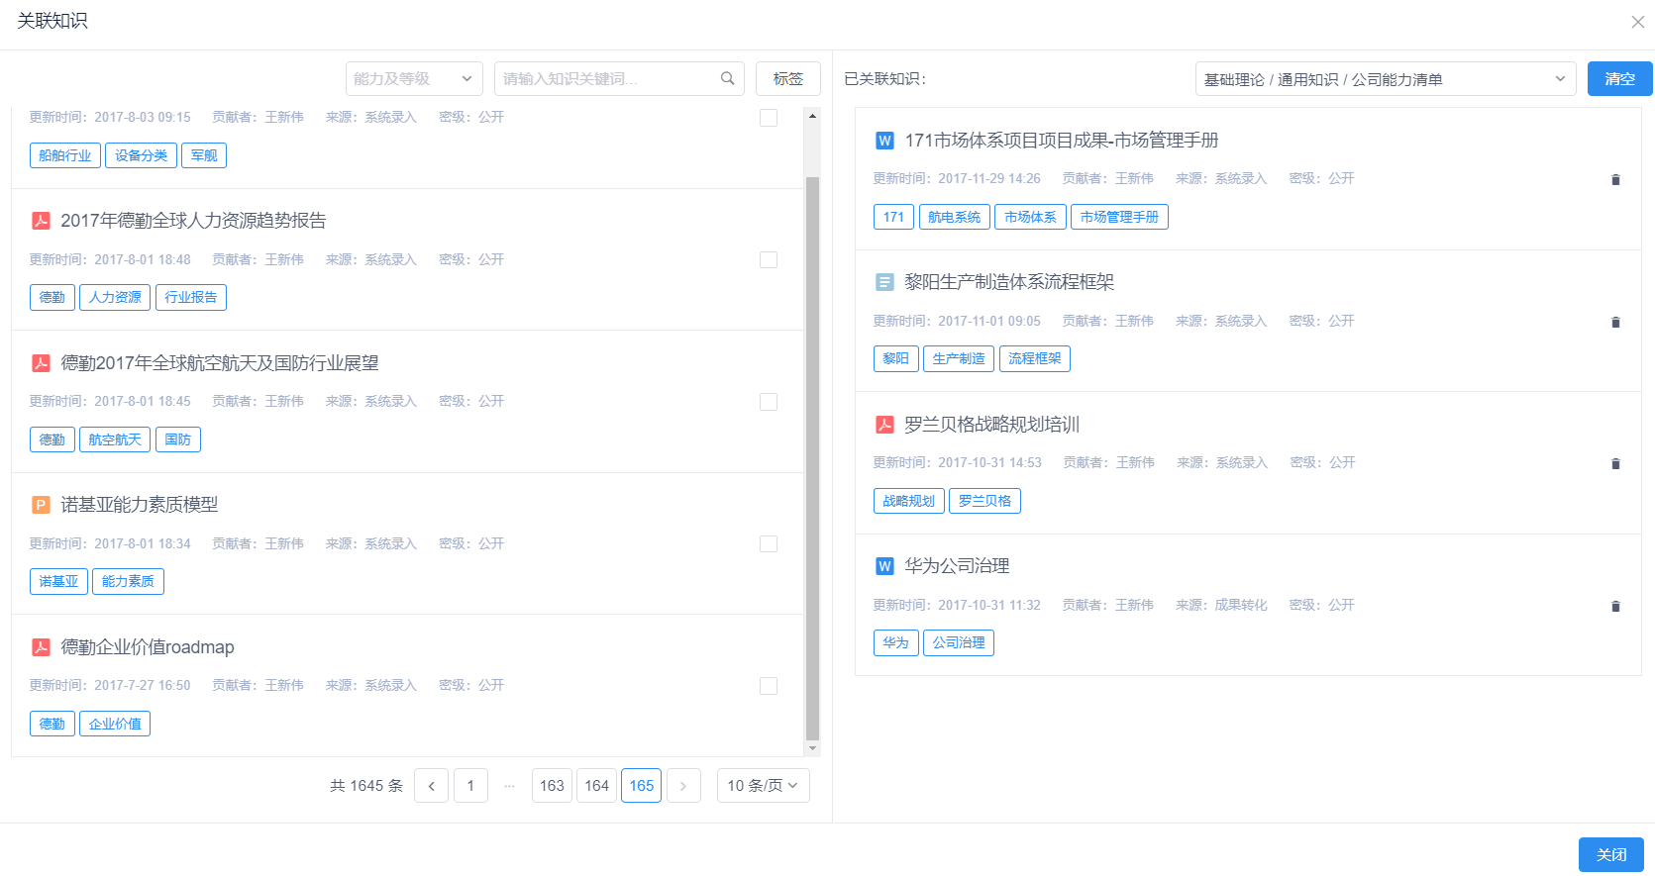1655x876 pixels.
Task: Click the 请输入知识关键词 search field
Action: (619, 78)
